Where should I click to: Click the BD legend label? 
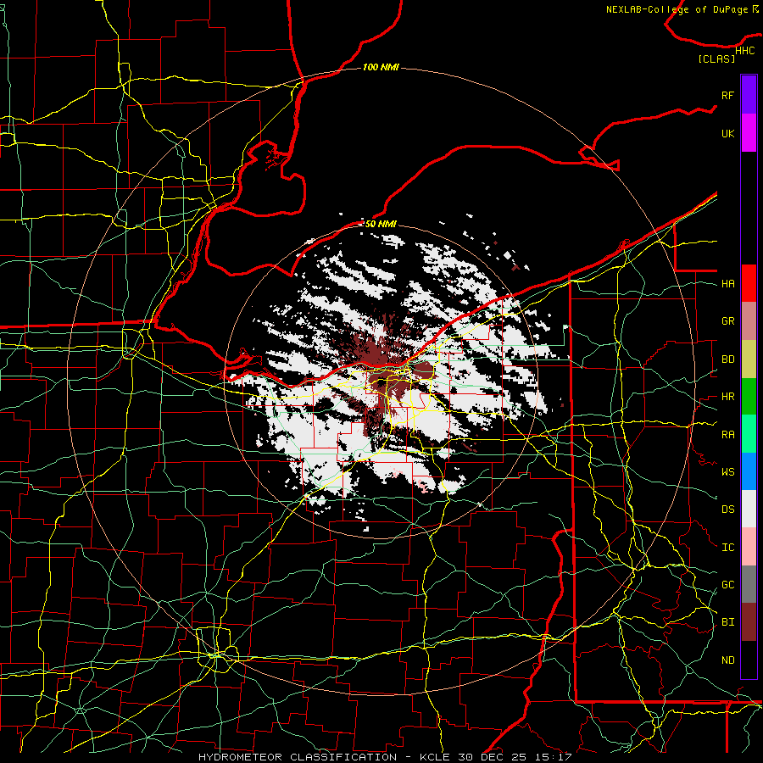click(x=727, y=359)
